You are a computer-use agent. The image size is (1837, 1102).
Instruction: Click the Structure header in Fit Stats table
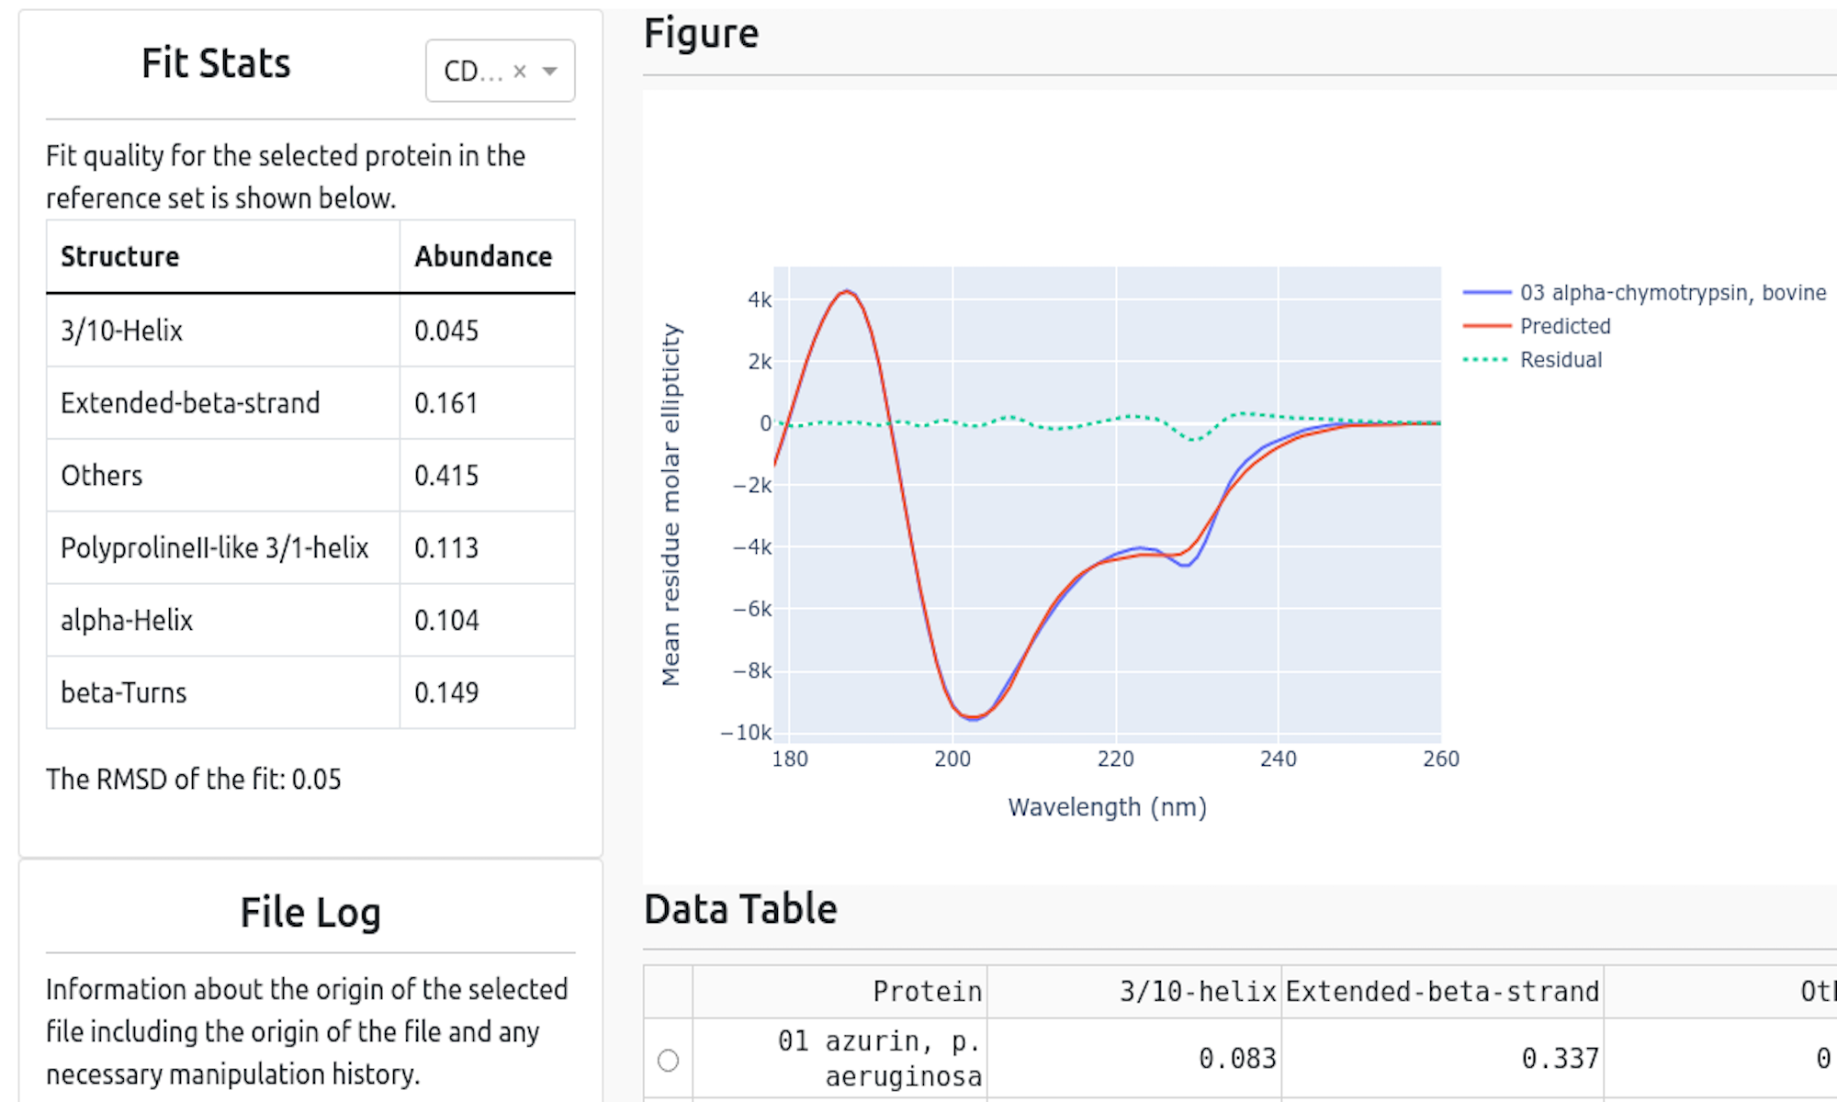pos(120,257)
